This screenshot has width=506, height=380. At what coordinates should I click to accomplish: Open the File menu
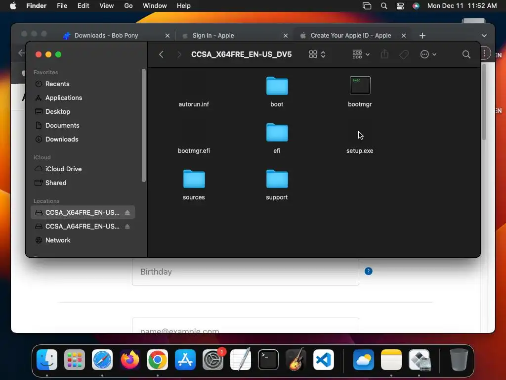[62, 6]
